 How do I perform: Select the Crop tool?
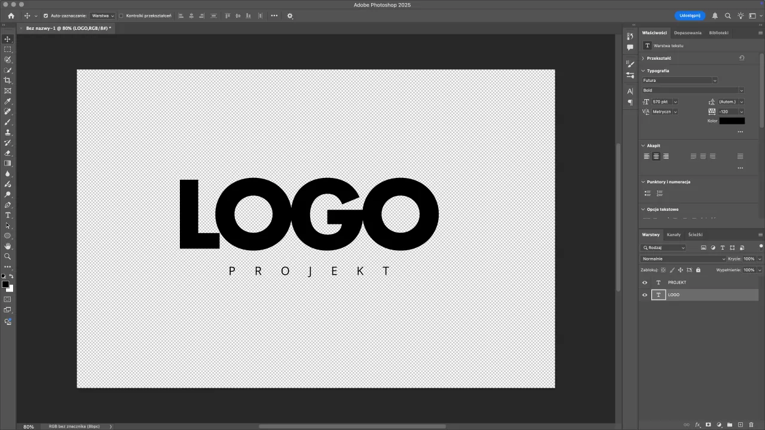[x=8, y=81]
